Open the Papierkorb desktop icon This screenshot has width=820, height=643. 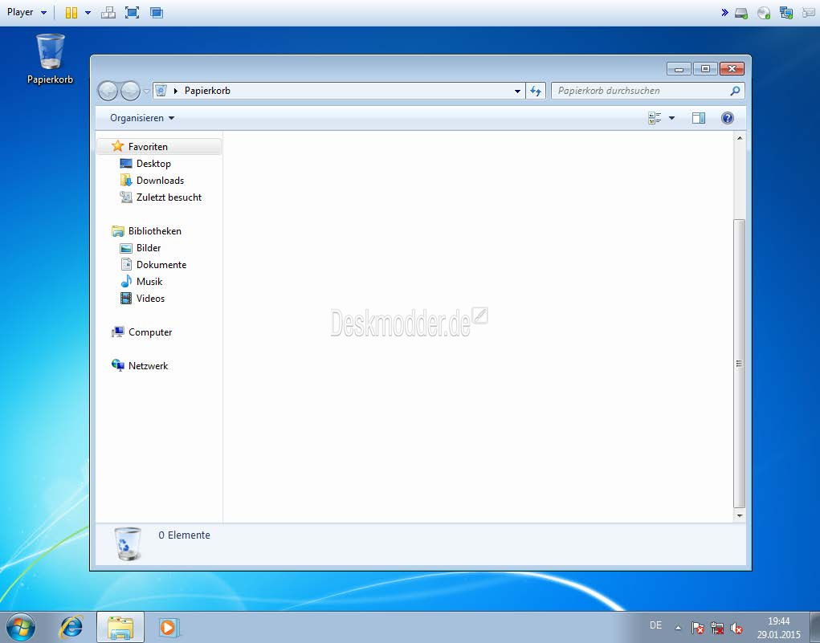click(51, 59)
